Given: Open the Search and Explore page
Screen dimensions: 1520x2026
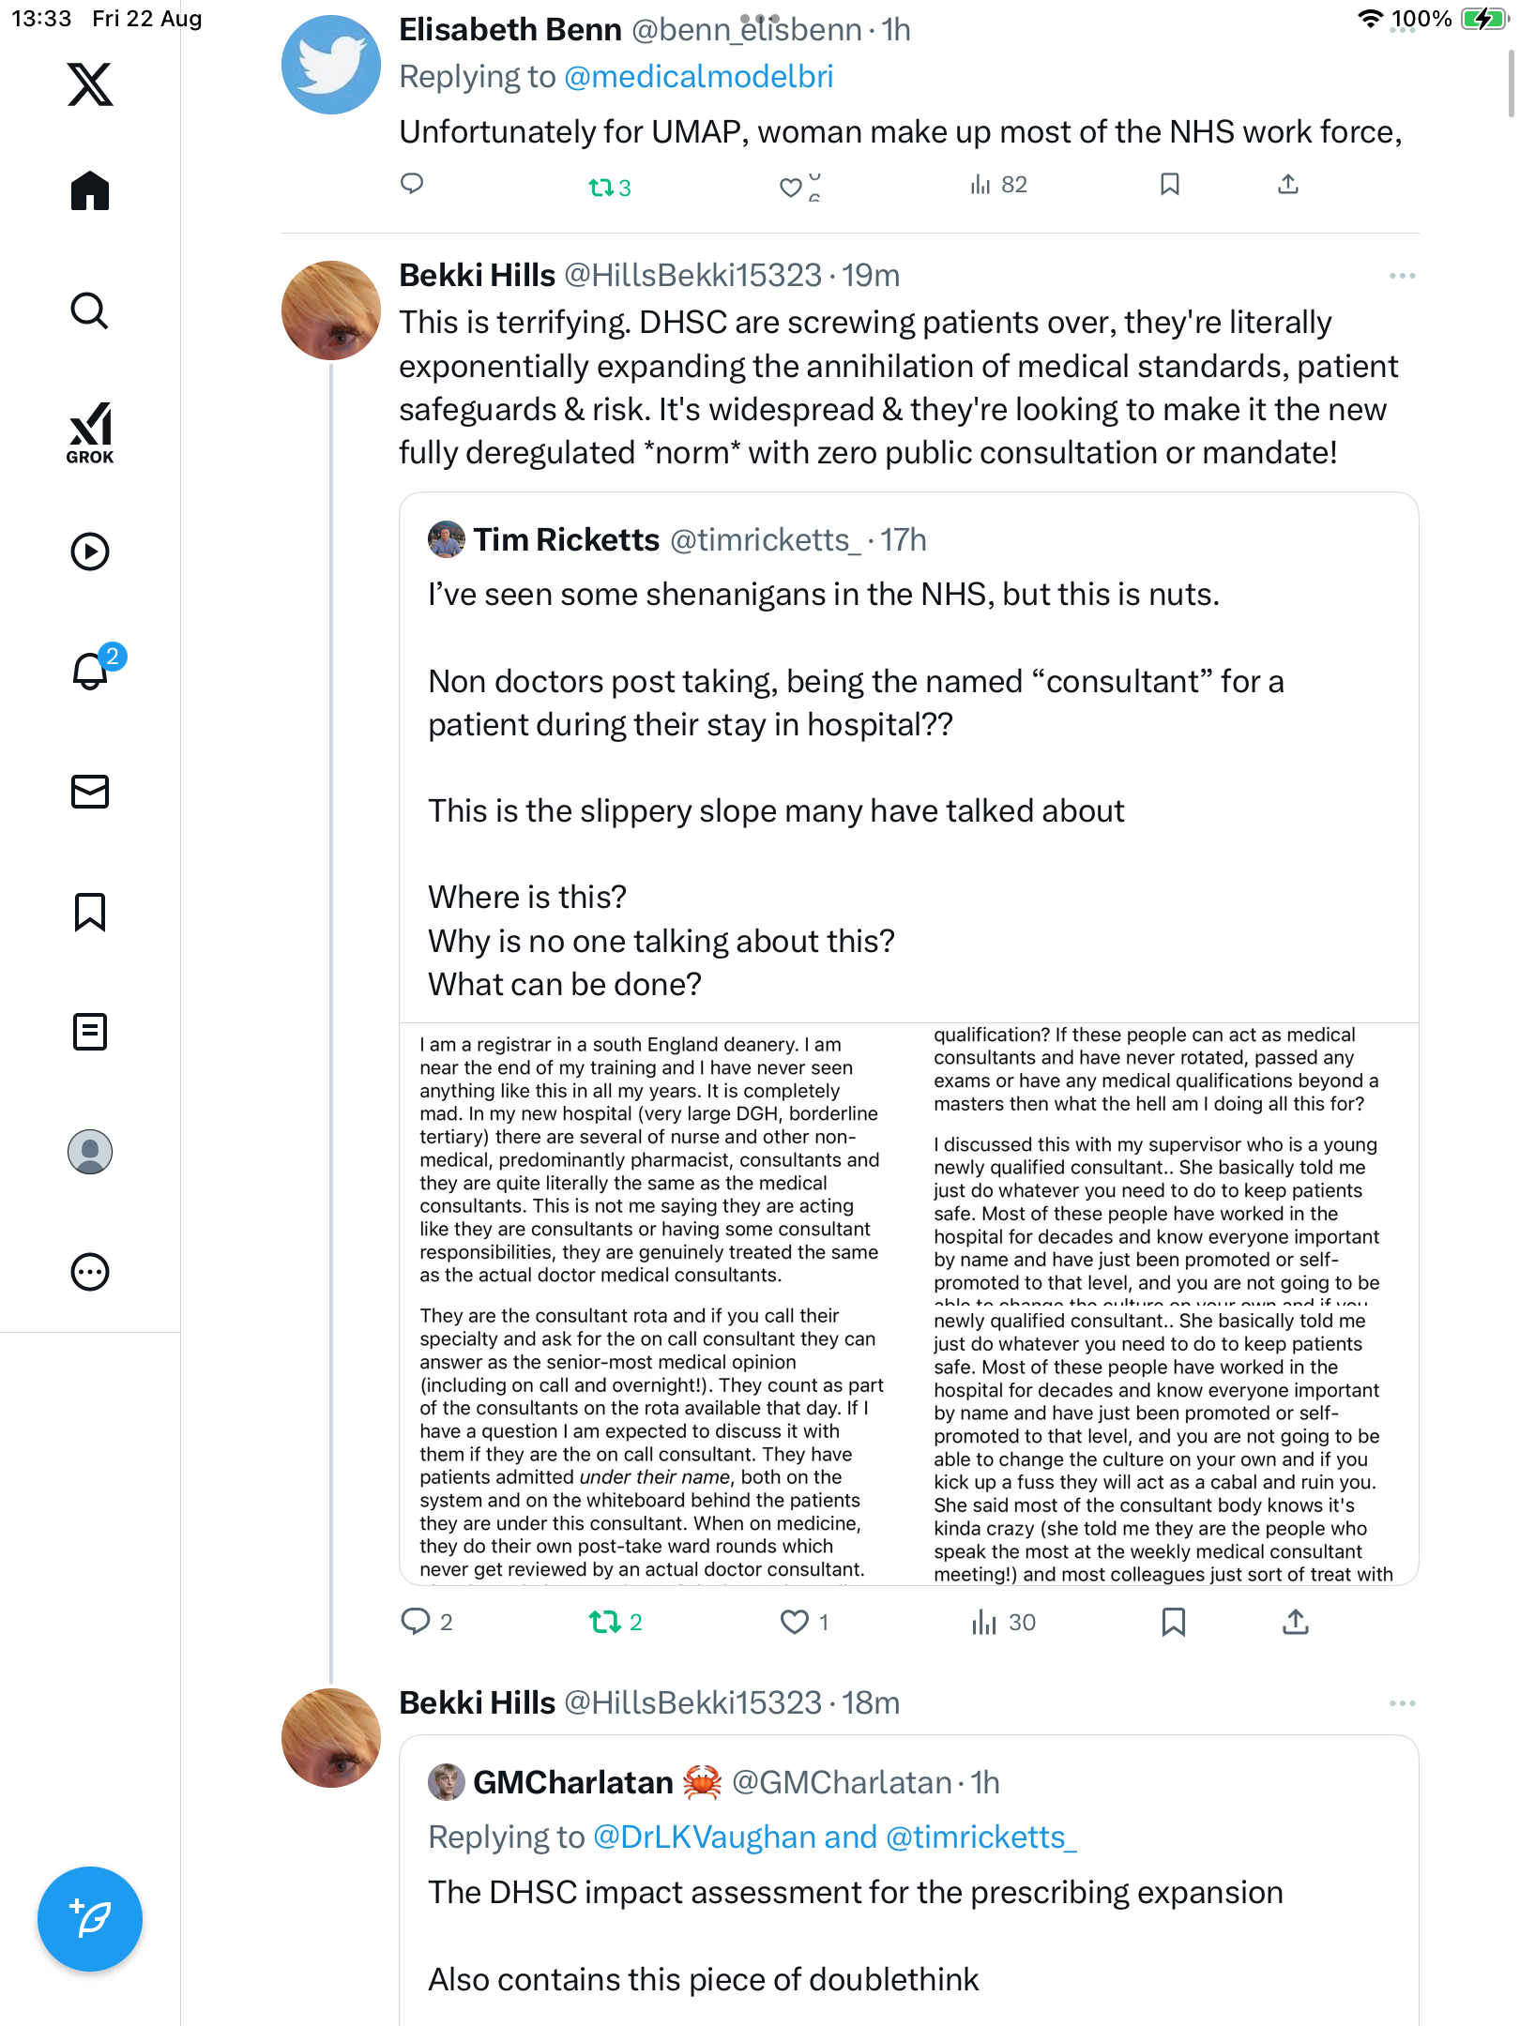Looking at the screenshot, I should tap(90, 311).
